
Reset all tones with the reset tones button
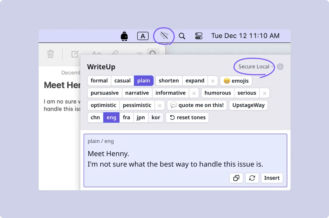187,117
